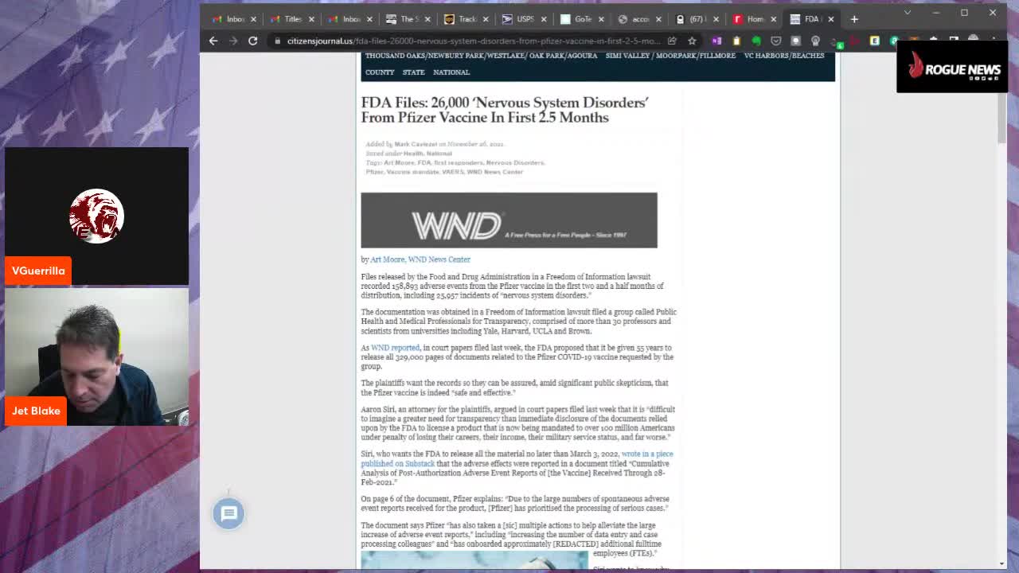Open the Vaccine mandate tag link
The width and height of the screenshot is (1019, 573).
[412, 172]
